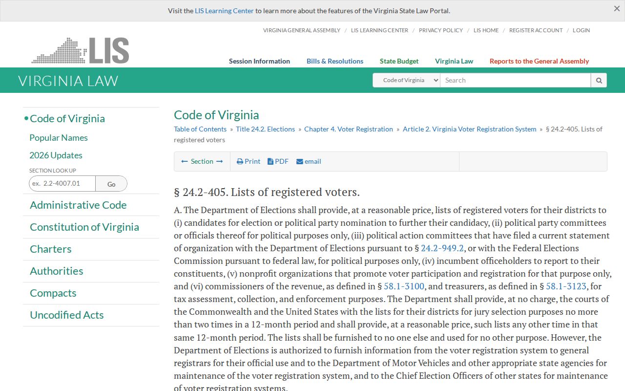The image size is (625, 391).
Task: Click Article 2 Voter Registration System breadcrumb
Action: 470,129
